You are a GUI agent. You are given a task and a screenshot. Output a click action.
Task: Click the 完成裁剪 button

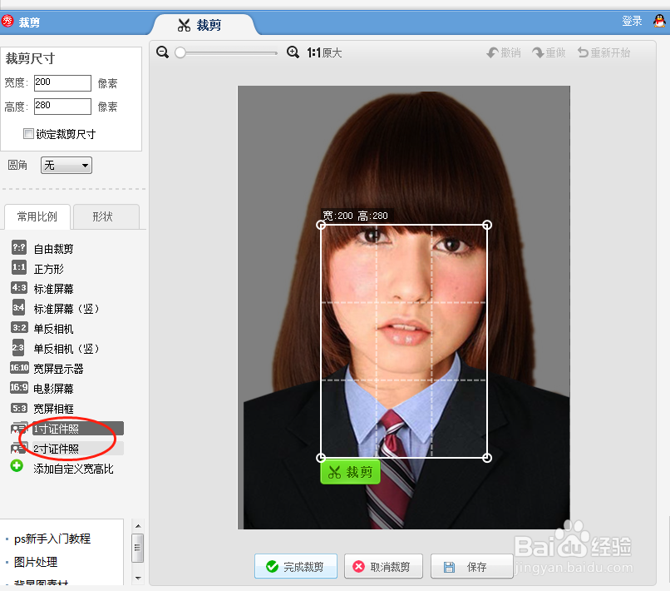[x=296, y=566]
